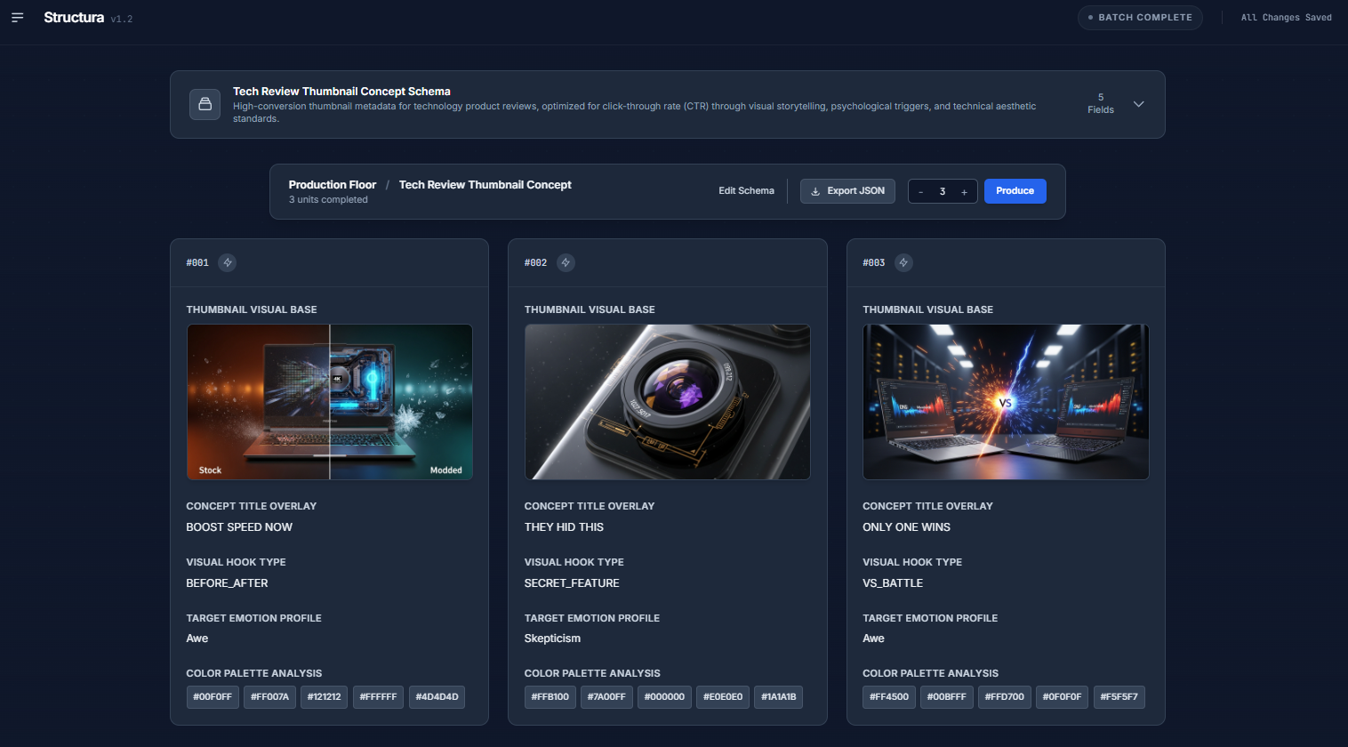Click the #002 card identifier

535,263
